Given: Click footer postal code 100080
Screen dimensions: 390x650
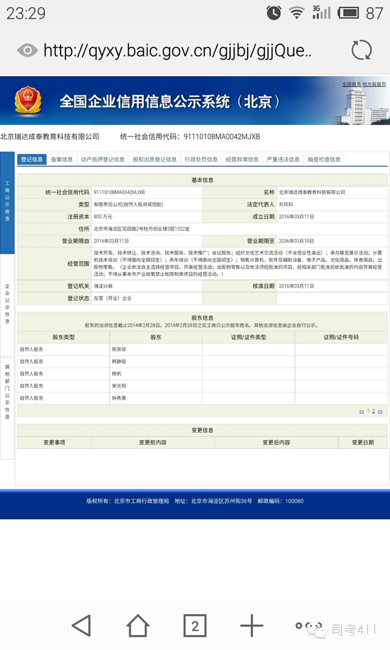Looking at the screenshot, I should coord(294,501).
